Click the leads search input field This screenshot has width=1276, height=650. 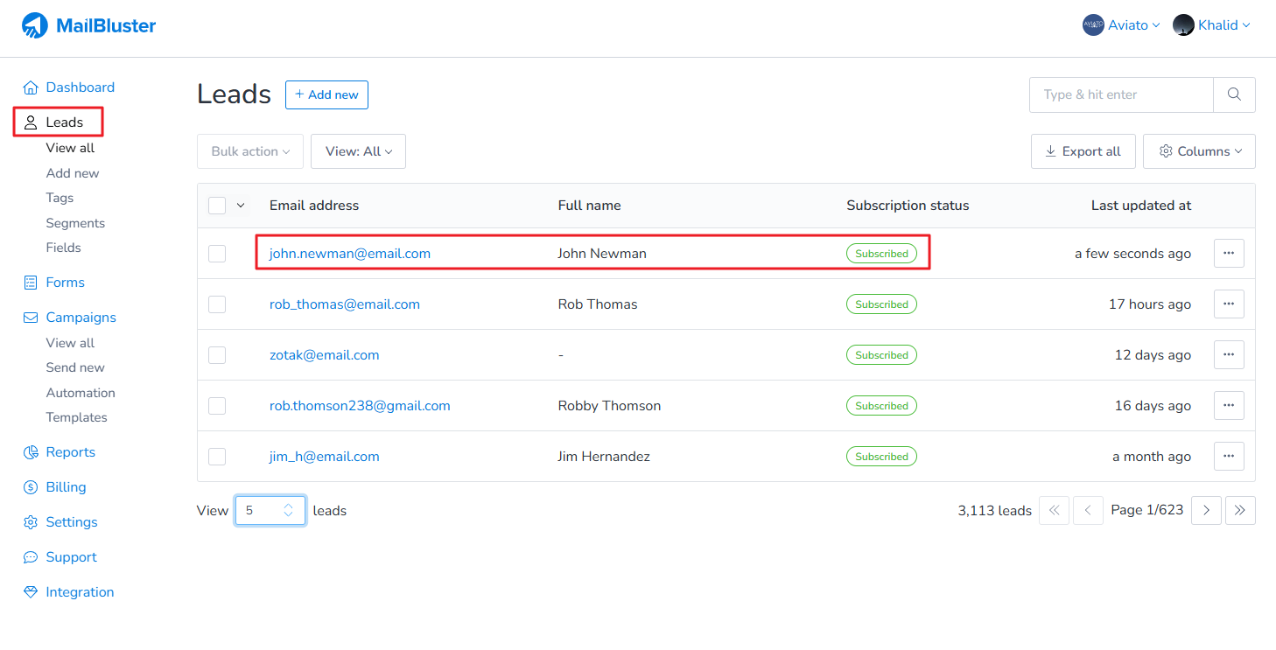pyautogui.click(x=1121, y=94)
